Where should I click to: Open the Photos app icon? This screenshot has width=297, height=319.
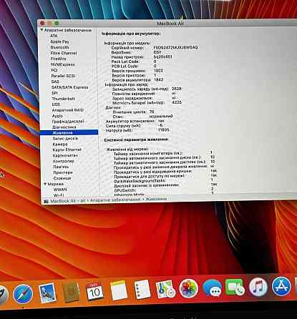point(188,289)
